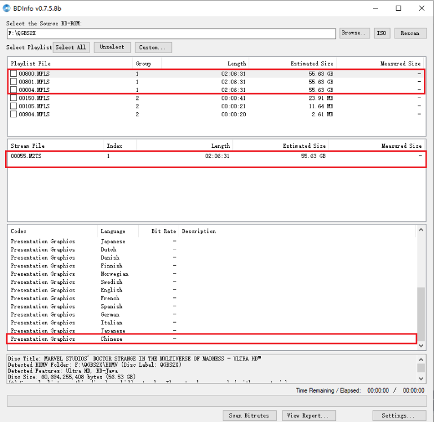Image resolution: width=434 pixels, height=422 pixels.
Task: Click the Disc Size line
Action: (x=72, y=377)
